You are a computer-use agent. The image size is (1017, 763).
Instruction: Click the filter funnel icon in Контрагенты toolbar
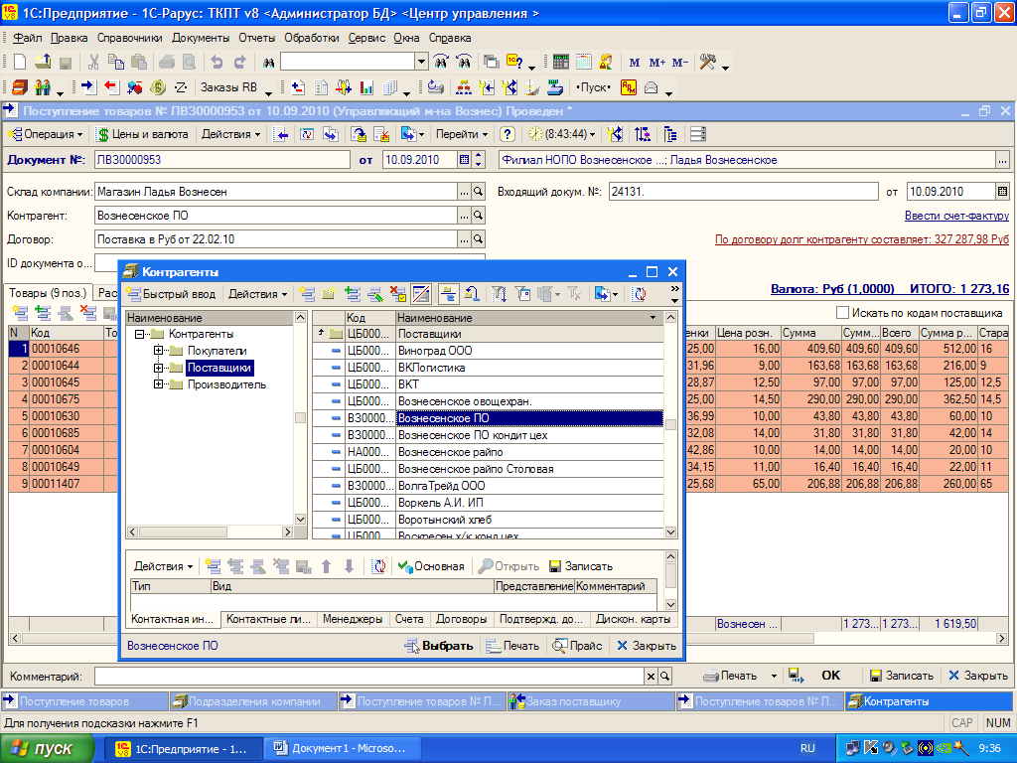click(499, 294)
